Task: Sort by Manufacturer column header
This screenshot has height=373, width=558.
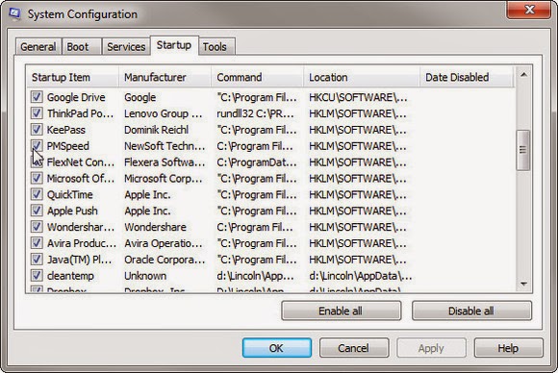Action: tap(165, 77)
